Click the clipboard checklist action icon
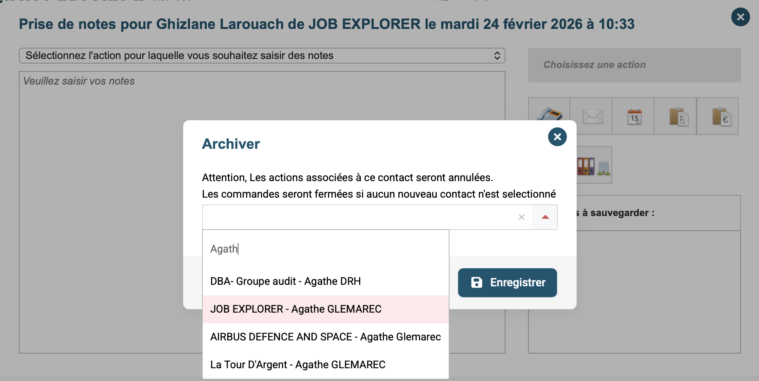The width and height of the screenshot is (759, 381). [x=679, y=117]
